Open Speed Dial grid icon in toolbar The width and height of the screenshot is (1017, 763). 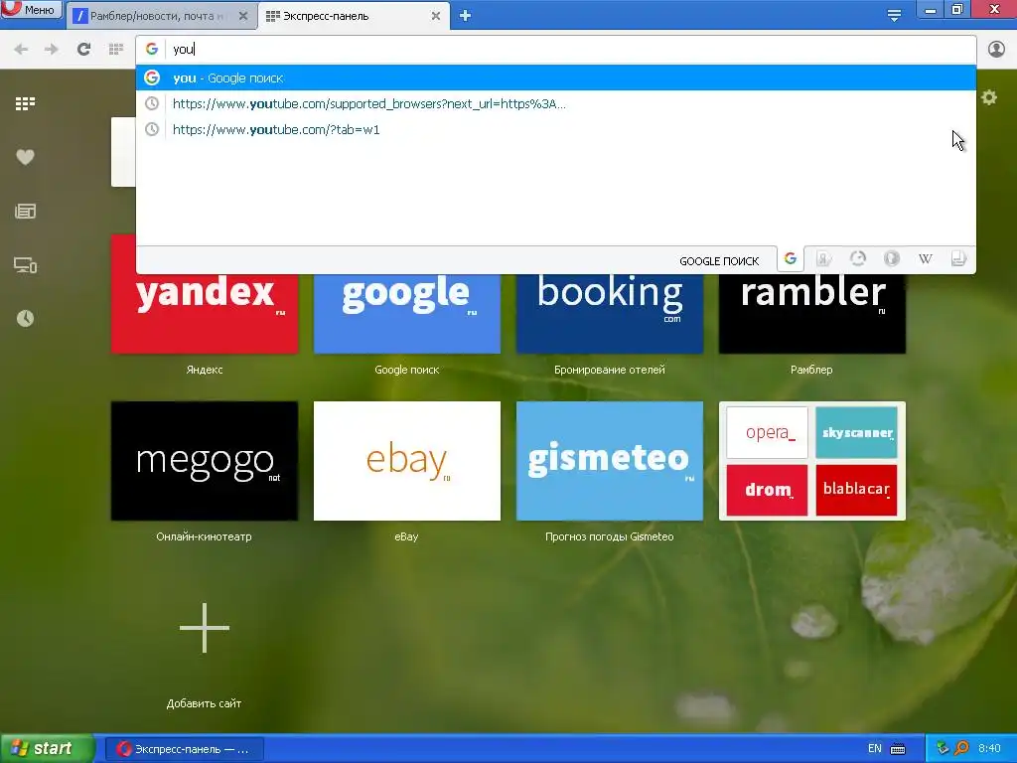point(116,50)
